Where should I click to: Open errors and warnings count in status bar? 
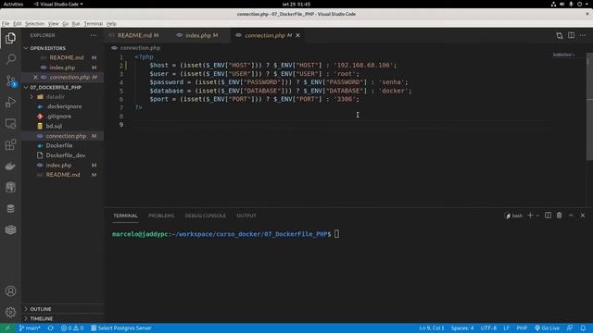(x=72, y=328)
